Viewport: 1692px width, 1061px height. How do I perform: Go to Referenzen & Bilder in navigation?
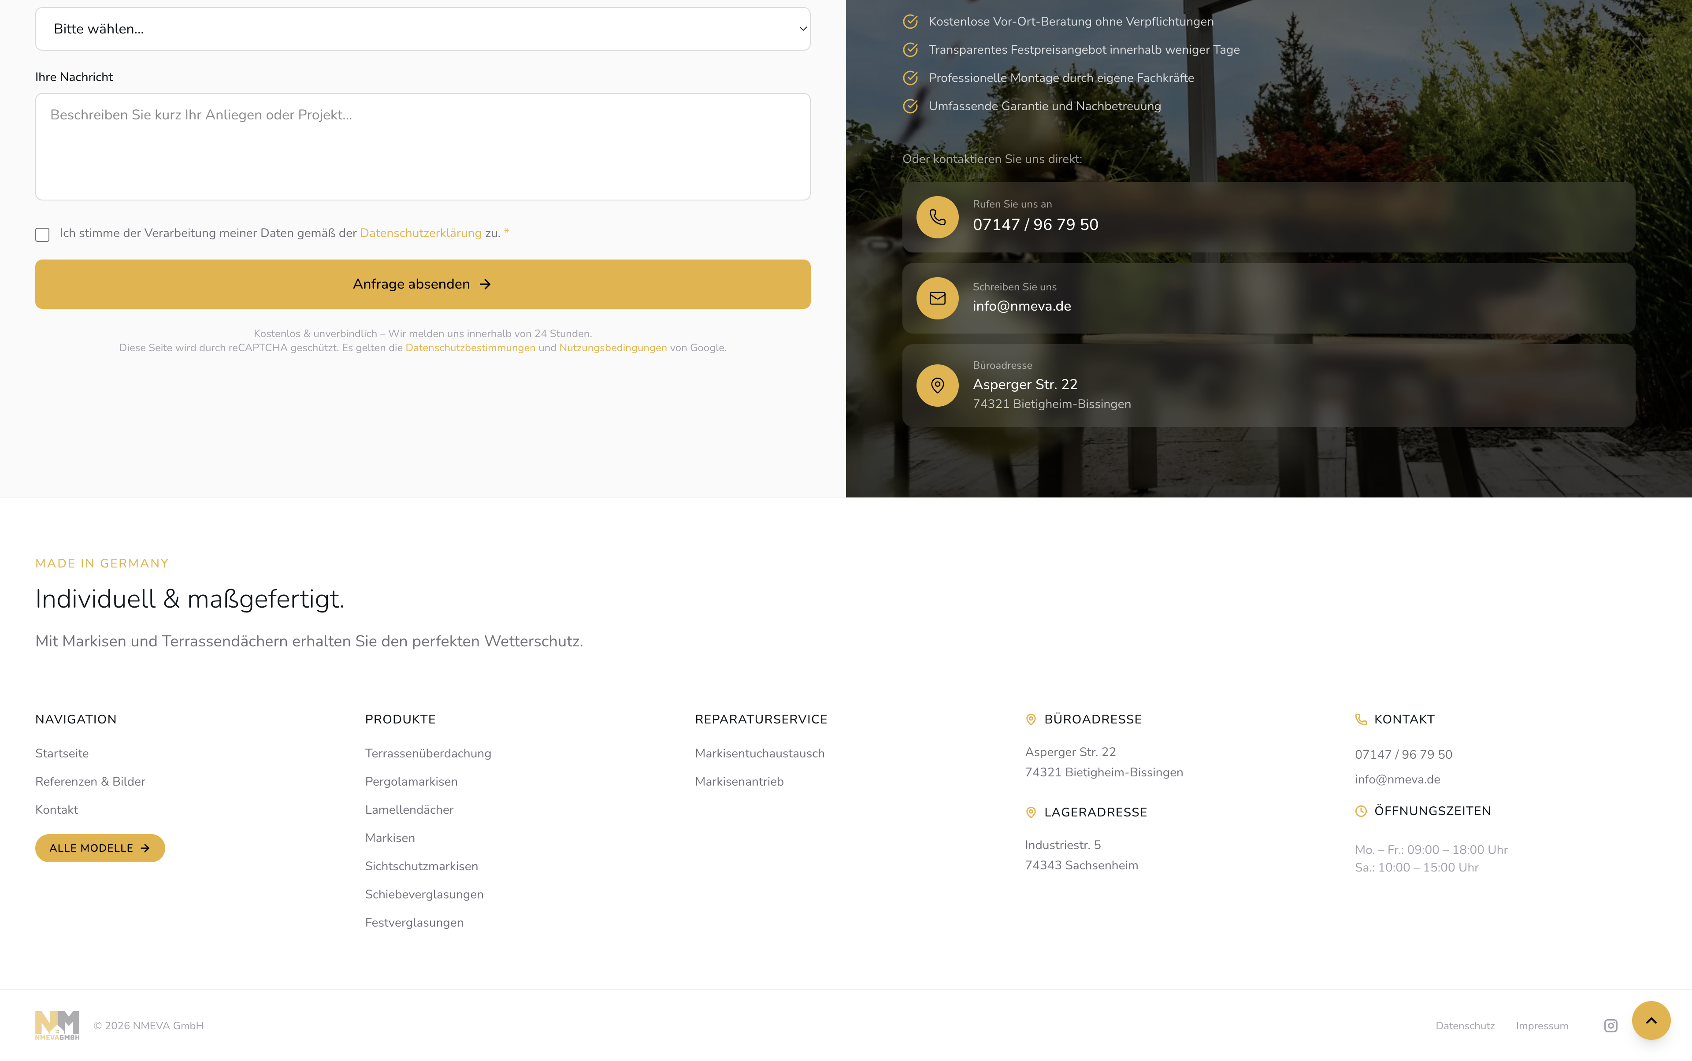coord(90,781)
